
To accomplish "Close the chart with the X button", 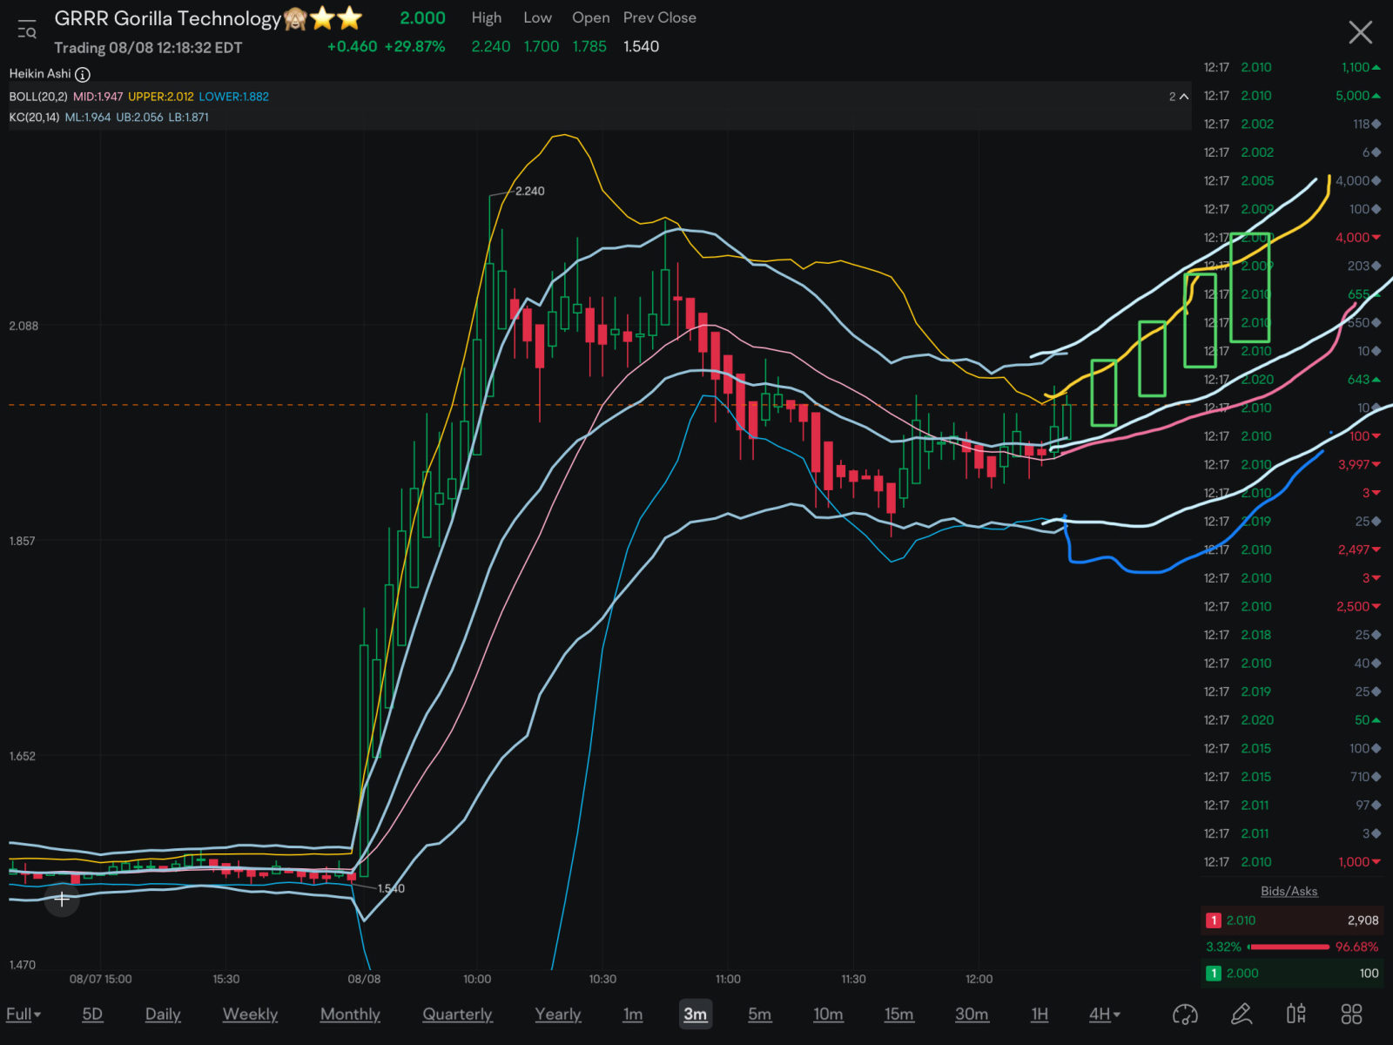I will (x=1360, y=33).
